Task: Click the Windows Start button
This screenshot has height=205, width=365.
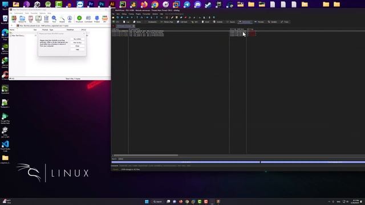Action: tap(147, 202)
